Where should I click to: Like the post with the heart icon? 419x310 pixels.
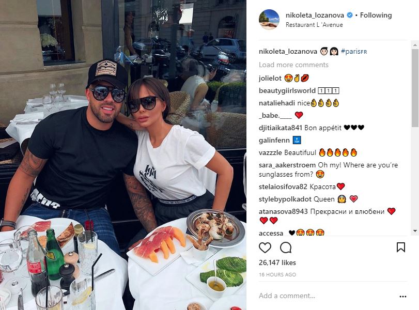tap(265, 247)
